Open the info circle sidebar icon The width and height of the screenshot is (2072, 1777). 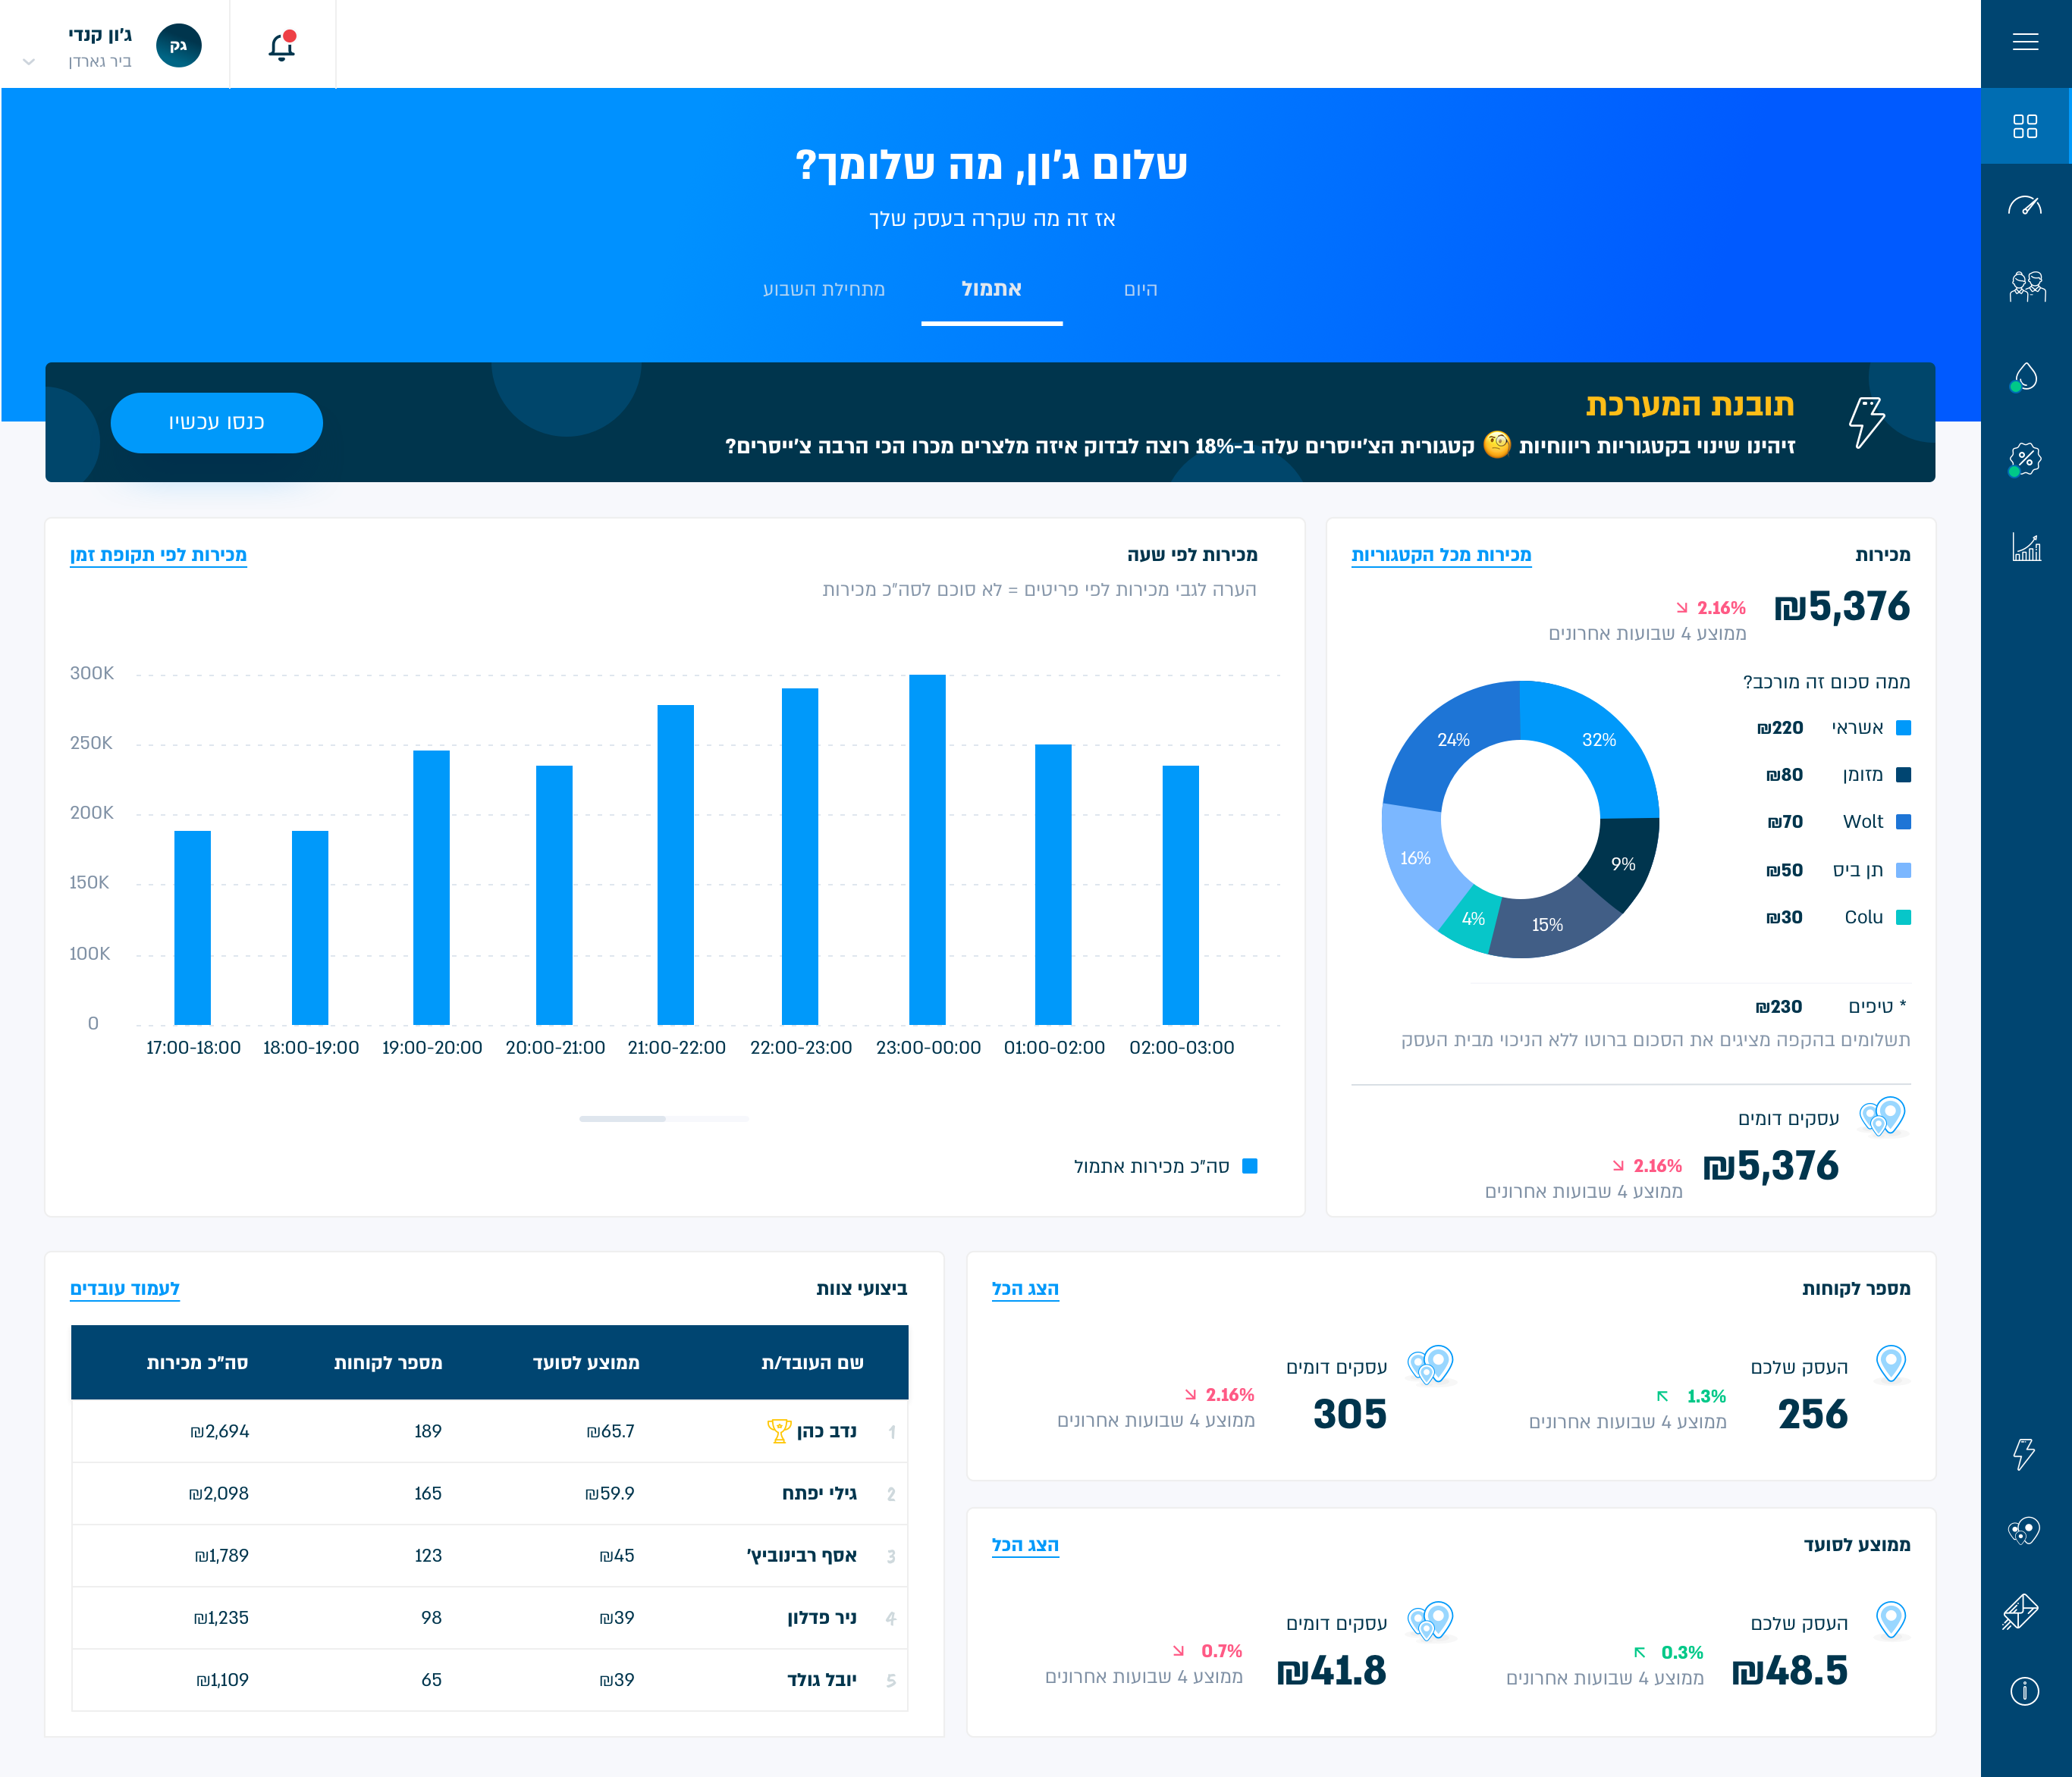click(x=2025, y=1691)
